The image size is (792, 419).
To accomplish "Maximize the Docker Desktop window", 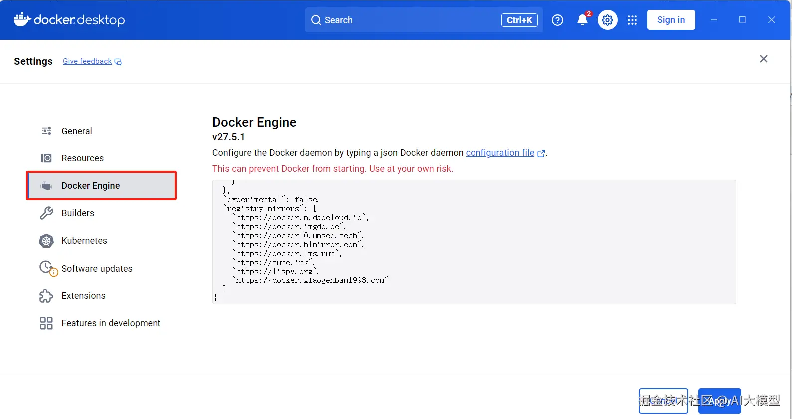I will point(742,20).
